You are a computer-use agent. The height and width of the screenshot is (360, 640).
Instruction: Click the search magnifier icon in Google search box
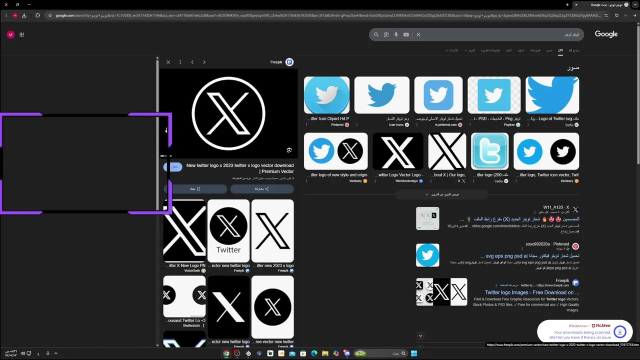[x=376, y=34]
